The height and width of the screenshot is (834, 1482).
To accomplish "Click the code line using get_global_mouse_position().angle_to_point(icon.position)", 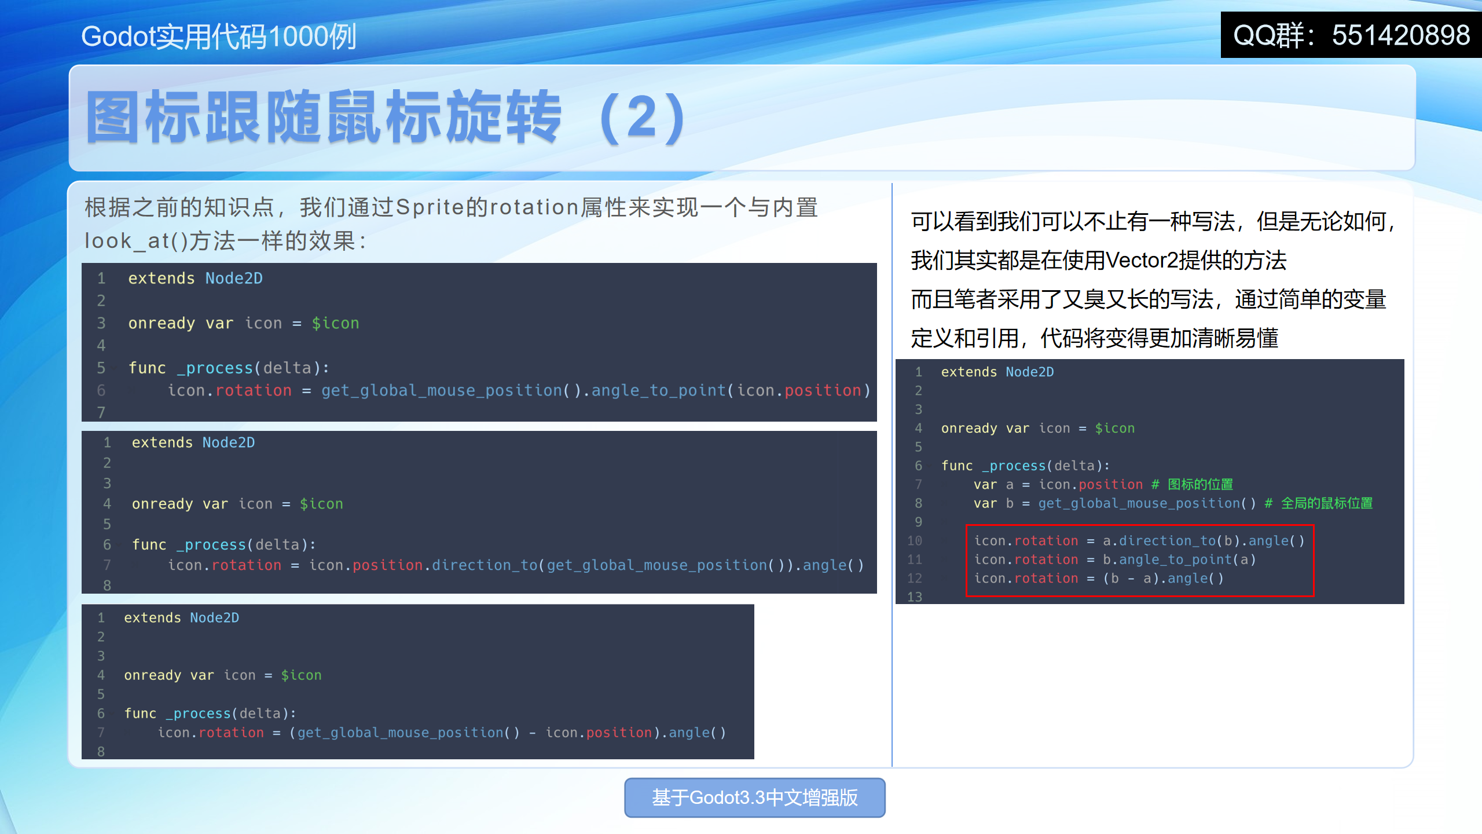I will [x=519, y=390].
